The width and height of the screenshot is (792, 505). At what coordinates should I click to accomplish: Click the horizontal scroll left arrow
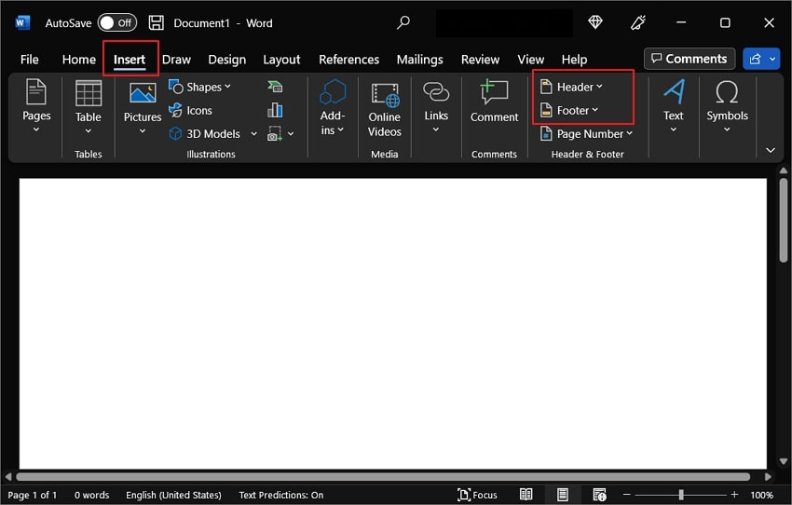[8, 477]
